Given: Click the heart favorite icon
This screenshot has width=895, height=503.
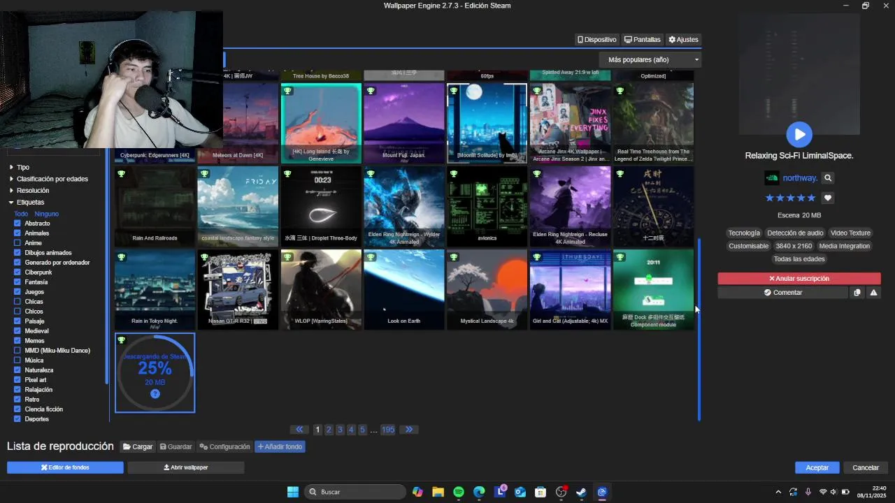Looking at the screenshot, I should click(827, 198).
